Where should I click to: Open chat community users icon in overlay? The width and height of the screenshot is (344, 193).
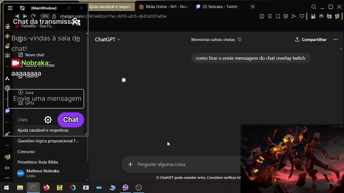tap(76, 22)
